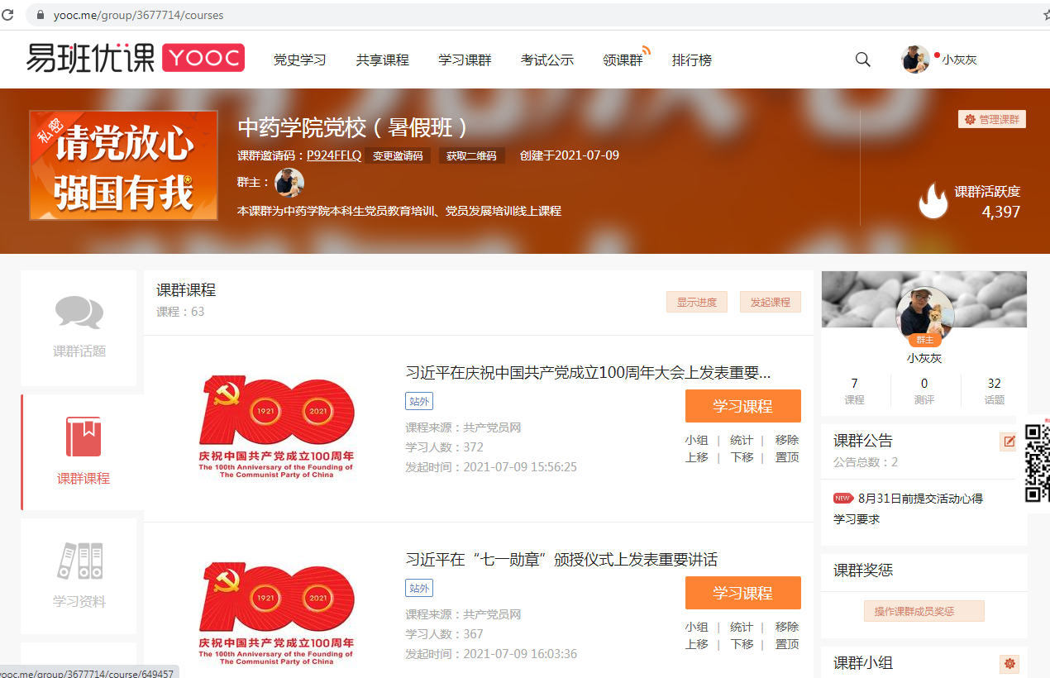Screen dimensions: 1050x678
Task: Click 变更邀请码 button
Action: coord(398,155)
